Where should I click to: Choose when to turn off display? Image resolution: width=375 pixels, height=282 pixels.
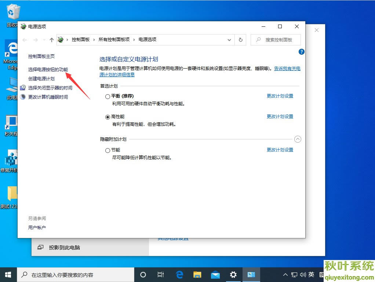point(50,88)
